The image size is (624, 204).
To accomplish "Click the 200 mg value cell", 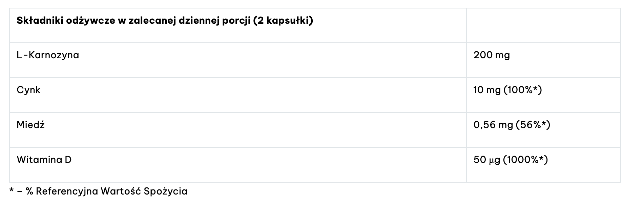I will [x=492, y=55].
